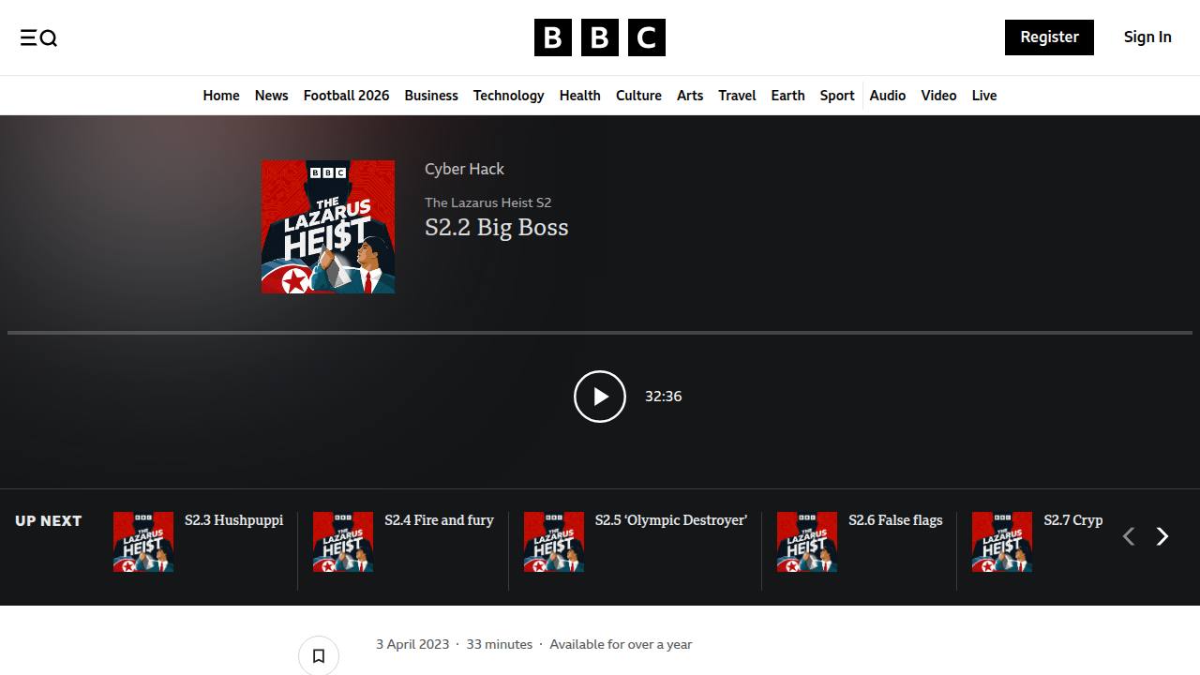Click the UP NEXT heading
Viewport: 1200px width, 675px height.
point(49,521)
